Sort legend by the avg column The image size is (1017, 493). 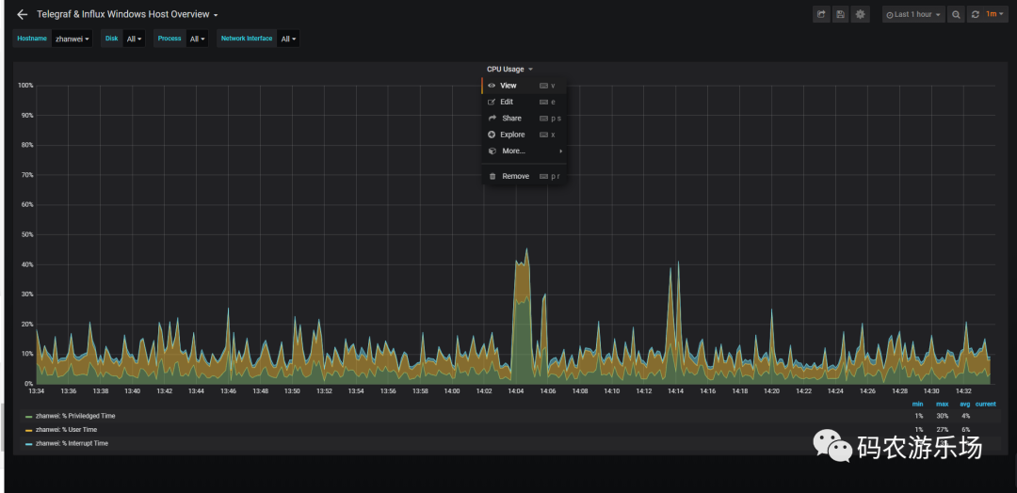(965, 405)
